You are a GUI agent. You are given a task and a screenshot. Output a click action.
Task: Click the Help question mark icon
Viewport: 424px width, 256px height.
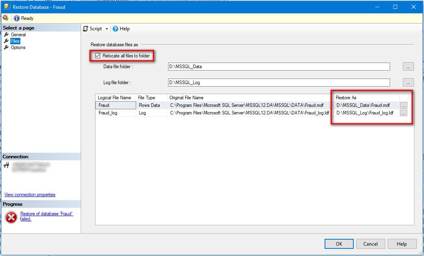[x=115, y=29]
